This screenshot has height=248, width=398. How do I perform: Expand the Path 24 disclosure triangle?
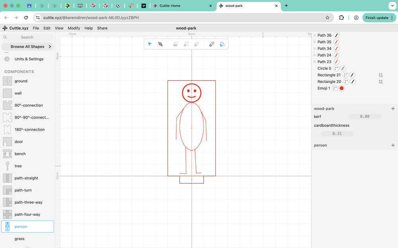[315, 55]
